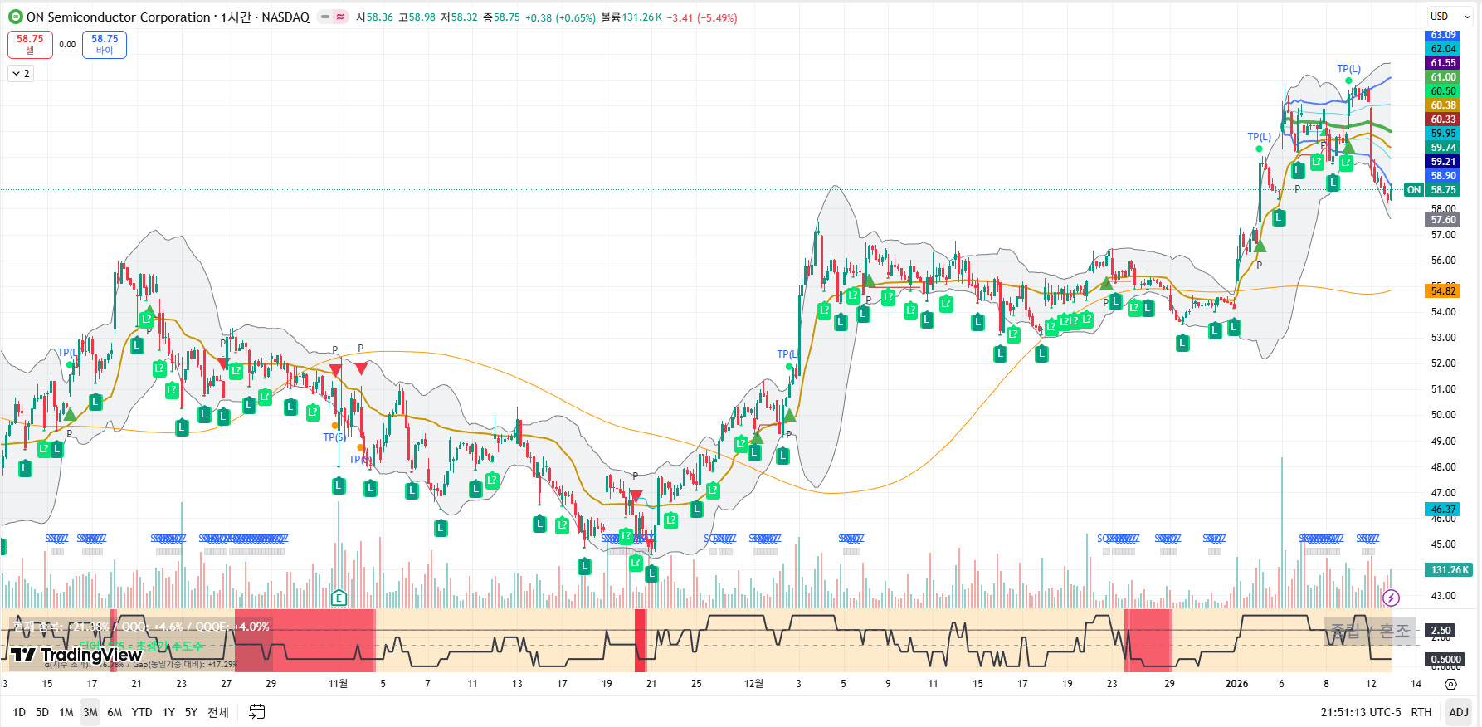Click the 0.5000 indicator scale label
The height and width of the screenshot is (727, 1482).
click(x=1445, y=660)
